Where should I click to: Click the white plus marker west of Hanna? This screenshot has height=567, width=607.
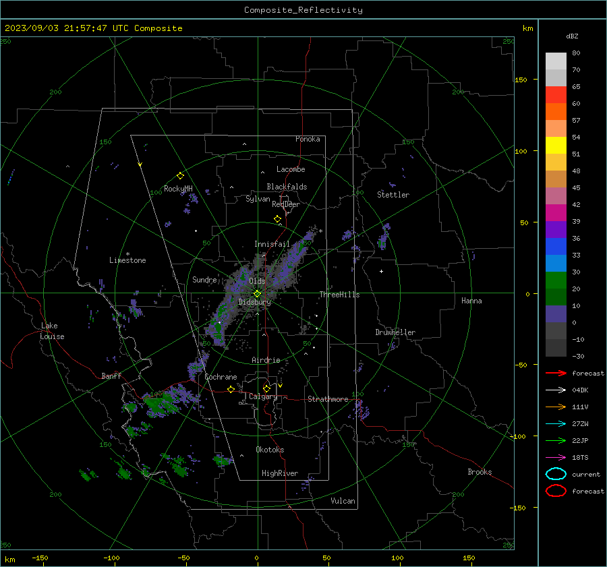click(381, 271)
